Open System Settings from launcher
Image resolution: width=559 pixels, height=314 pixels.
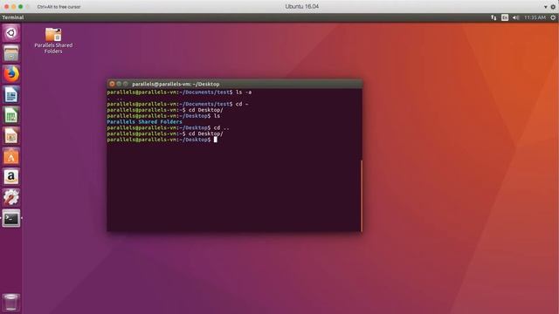(11, 197)
